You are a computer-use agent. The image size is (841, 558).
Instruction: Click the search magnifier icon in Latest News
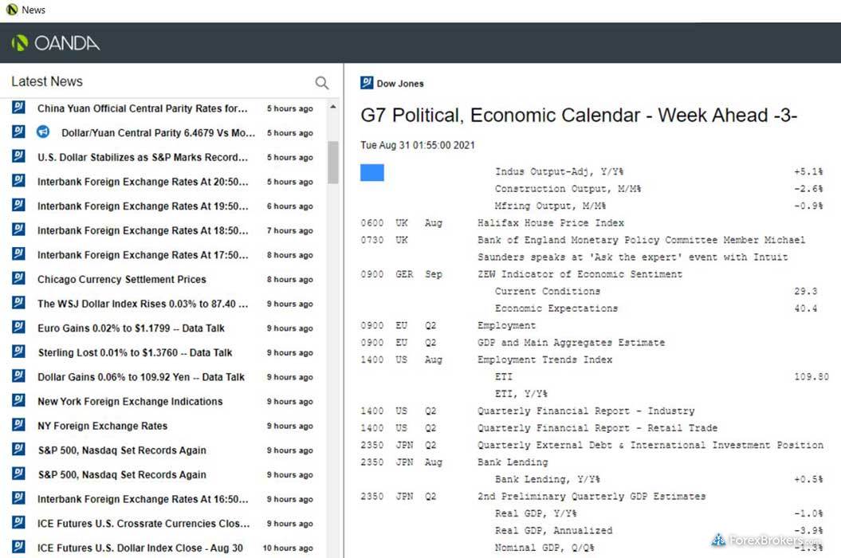(321, 83)
